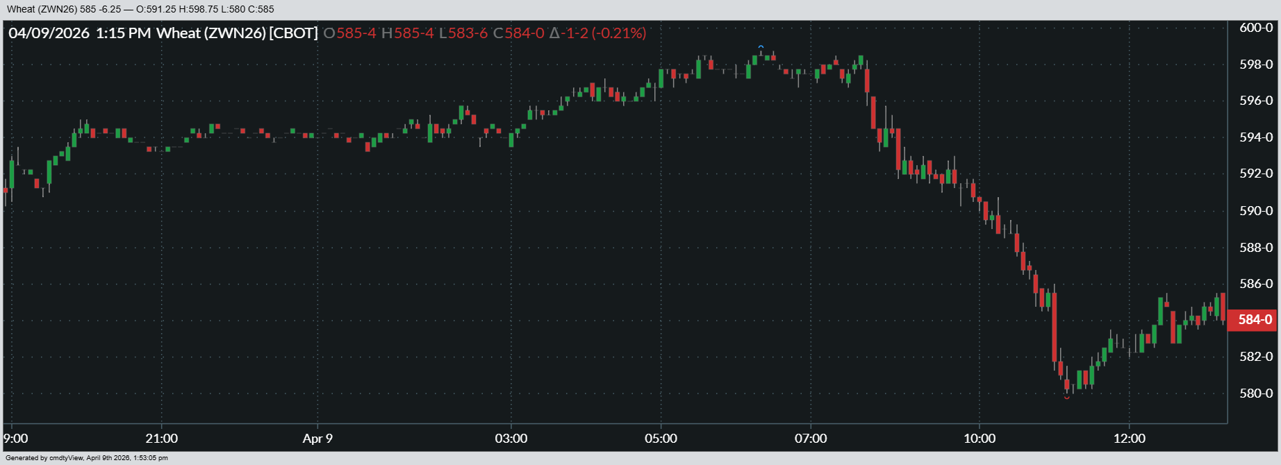Click the 'Apr 9' date axis label
1281x465 pixels.
tap(317, 439)
